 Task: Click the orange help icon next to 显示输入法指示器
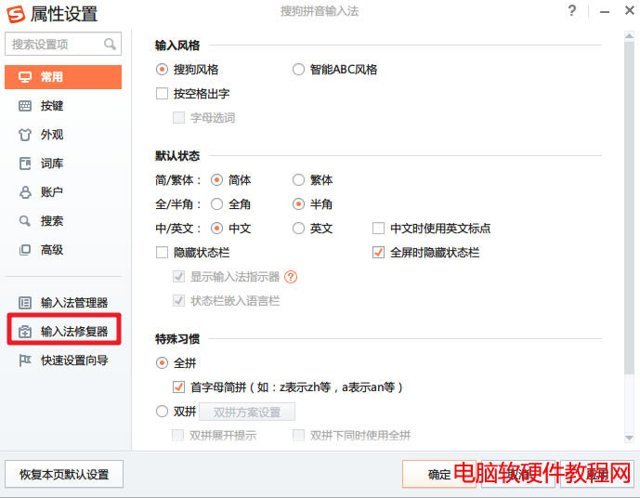click(291, 277)
